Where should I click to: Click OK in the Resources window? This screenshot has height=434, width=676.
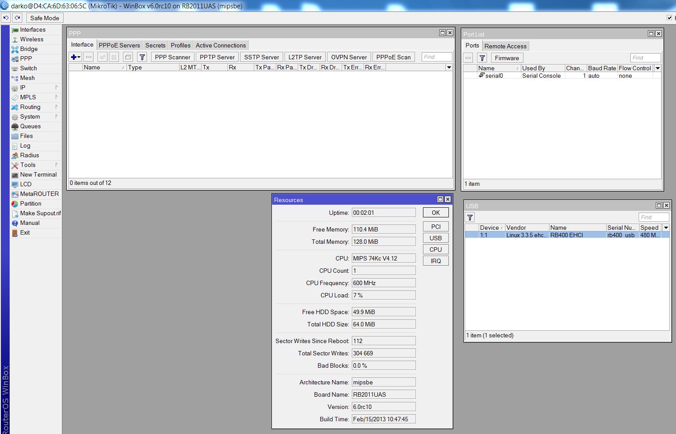pos(436,213)
